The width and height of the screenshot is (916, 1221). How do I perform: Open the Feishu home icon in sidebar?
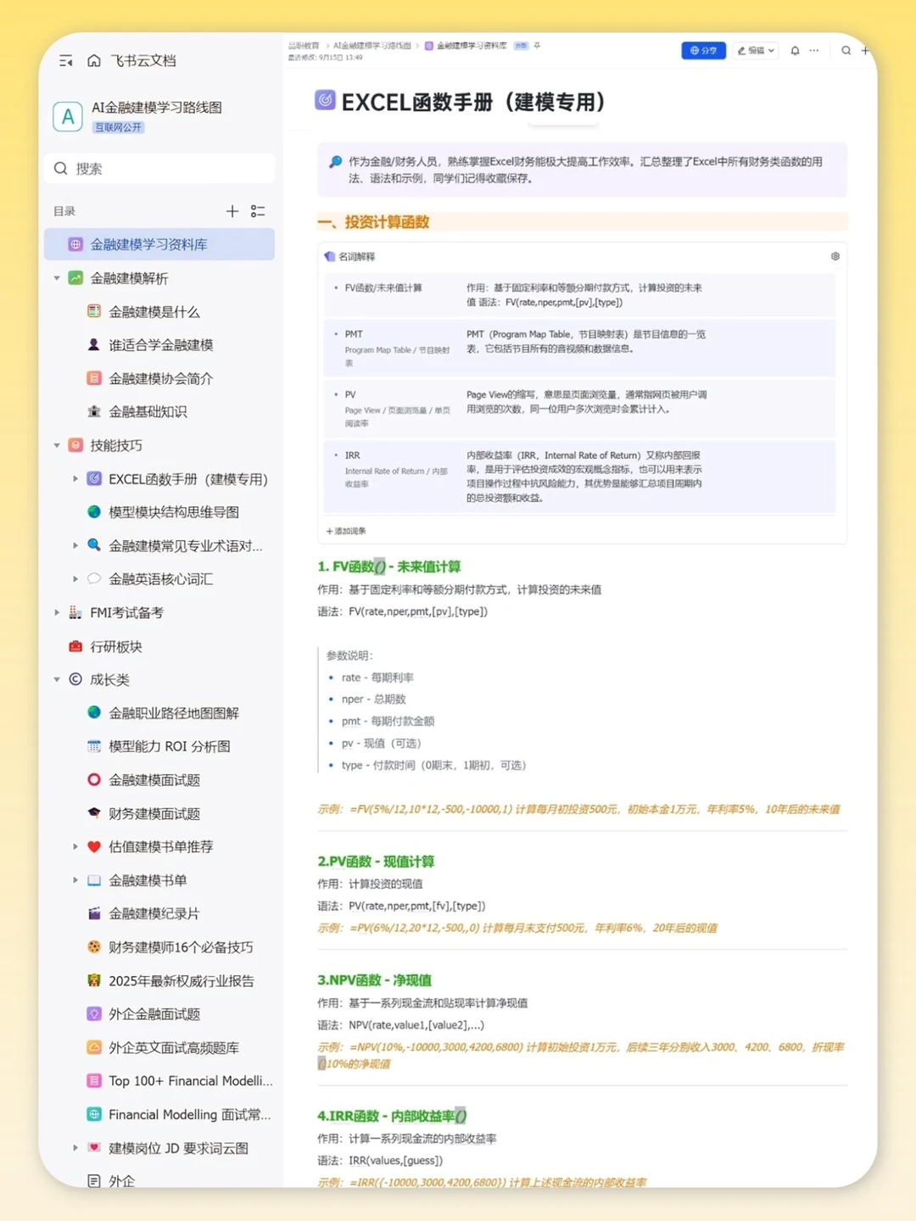pos(93,60)
